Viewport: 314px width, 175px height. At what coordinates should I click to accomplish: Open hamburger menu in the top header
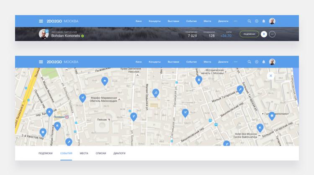[41, 21]
